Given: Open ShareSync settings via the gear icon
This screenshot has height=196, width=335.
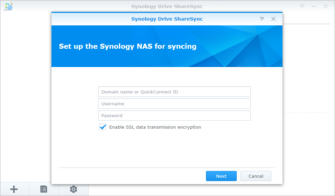Looking at the screenshot, I should [x=73, y=189].
